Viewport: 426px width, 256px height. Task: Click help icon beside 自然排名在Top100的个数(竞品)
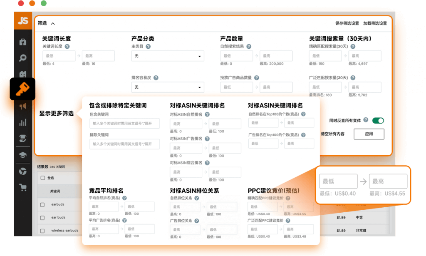tap(303, 114)
